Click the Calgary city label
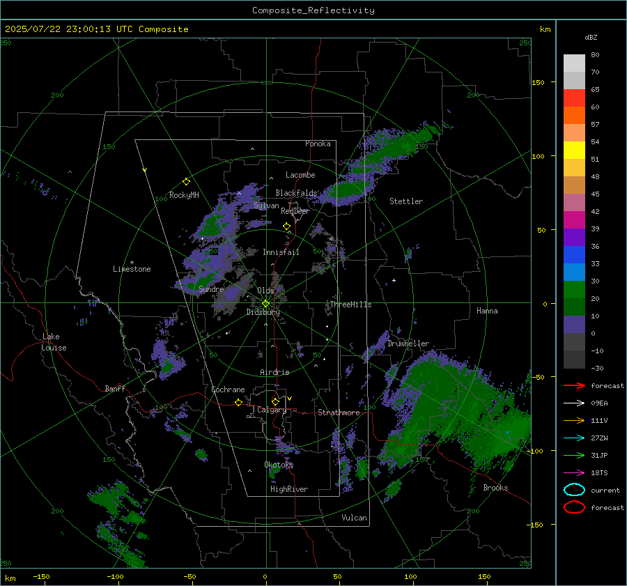The height and width of the screenshot is (586, 627). [x=272, y=410]
